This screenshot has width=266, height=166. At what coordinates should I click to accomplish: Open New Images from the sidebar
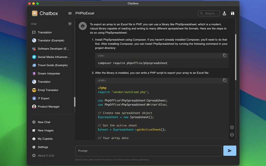[x=46, y=130]
